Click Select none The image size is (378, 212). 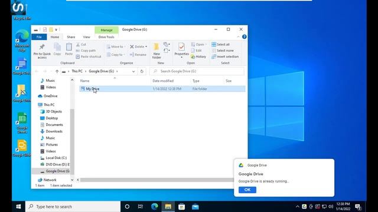223,51
